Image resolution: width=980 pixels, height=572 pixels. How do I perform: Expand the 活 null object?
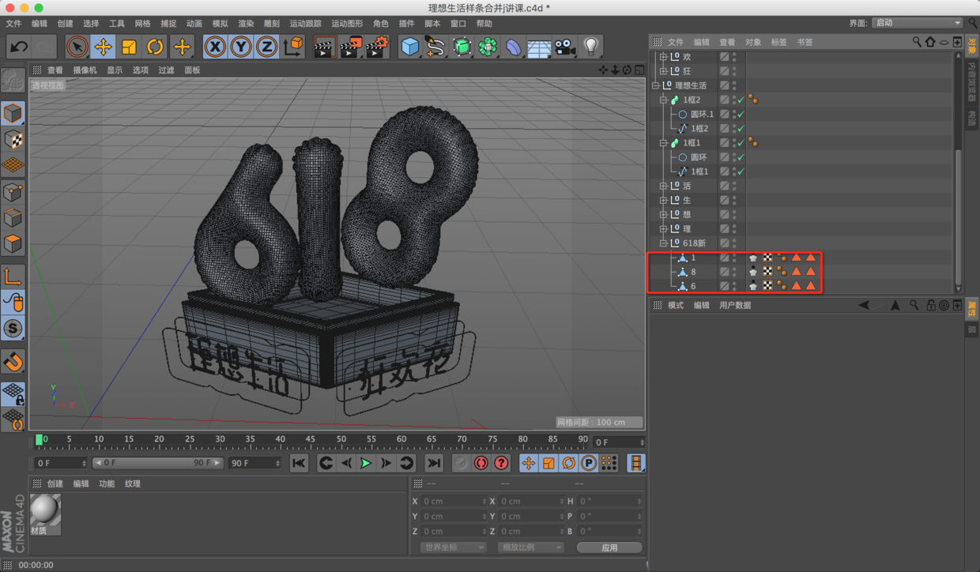[663, 186]
